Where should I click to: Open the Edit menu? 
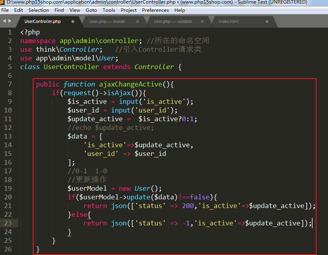19,10
